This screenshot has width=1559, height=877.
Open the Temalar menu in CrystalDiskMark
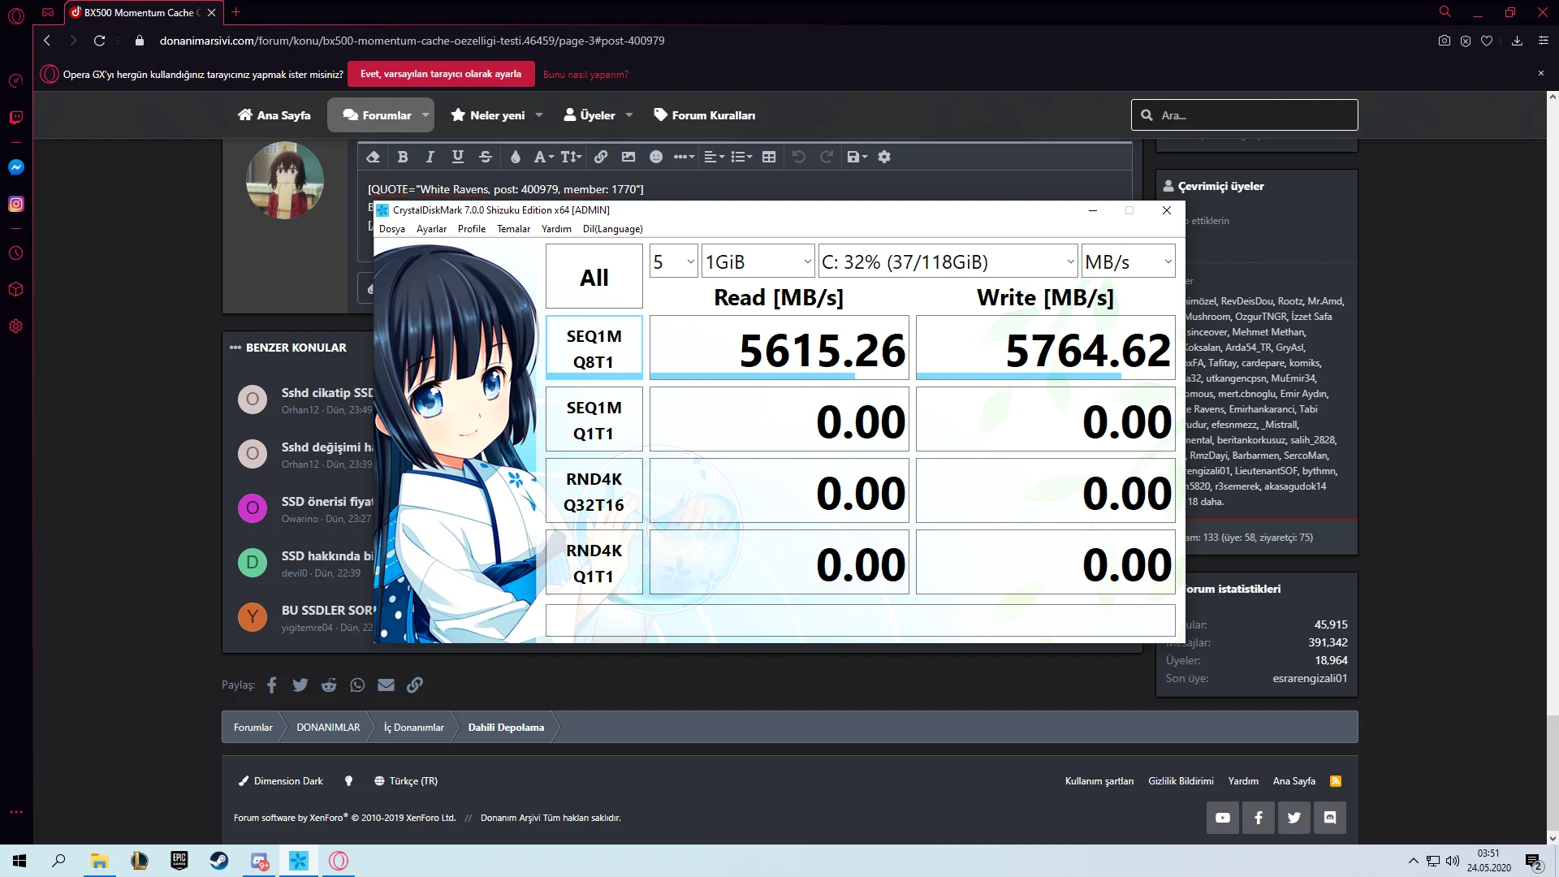tap(513, 229)
